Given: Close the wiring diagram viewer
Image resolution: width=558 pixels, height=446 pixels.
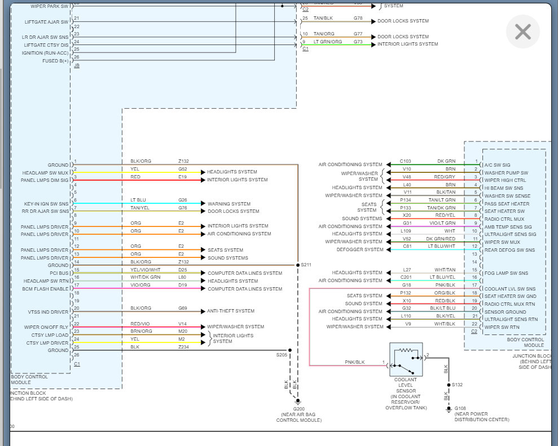Looking at the screenshot, I should click(523, 32).
